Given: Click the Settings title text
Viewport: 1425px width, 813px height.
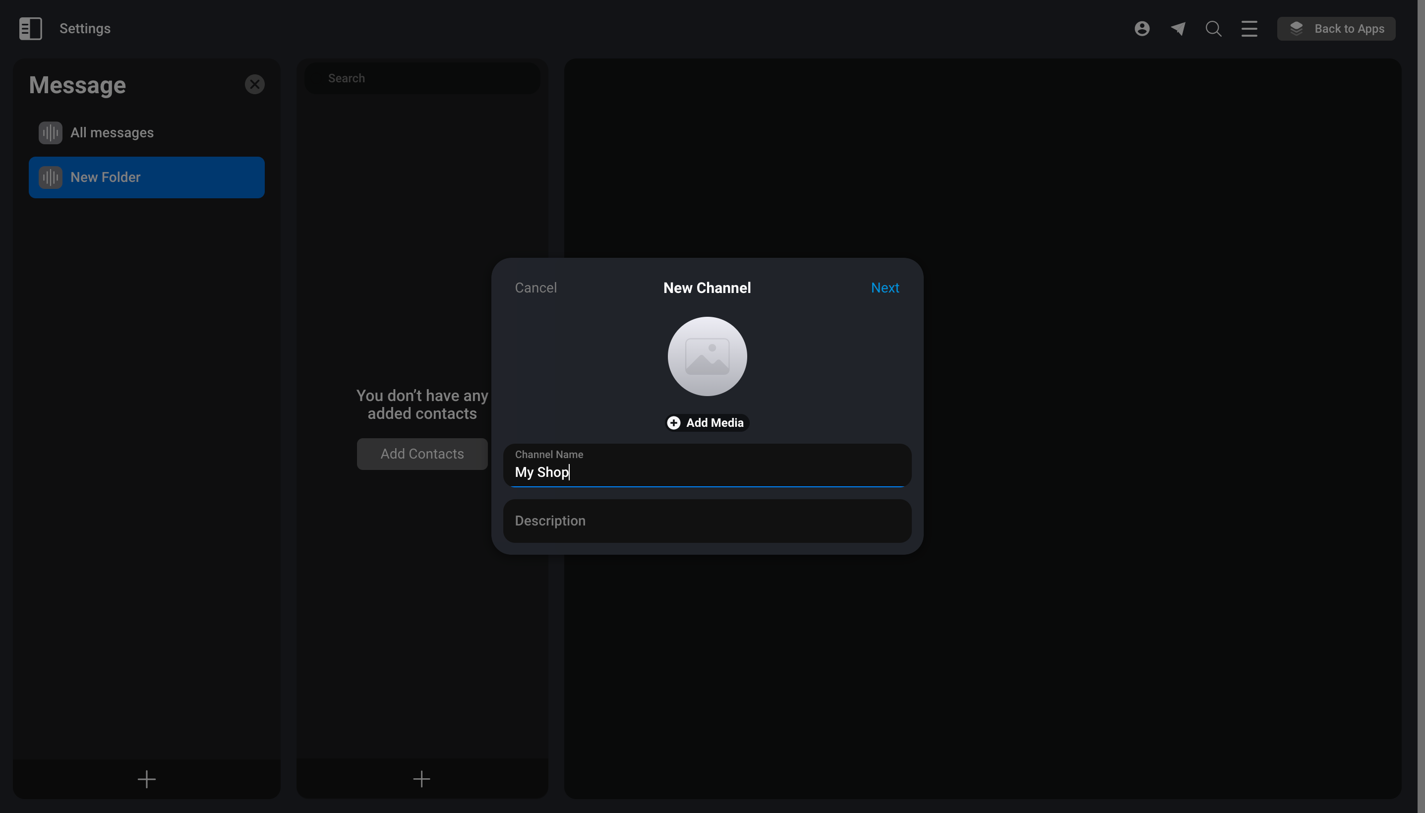Looking at the screenshot, I should [85, 28].
